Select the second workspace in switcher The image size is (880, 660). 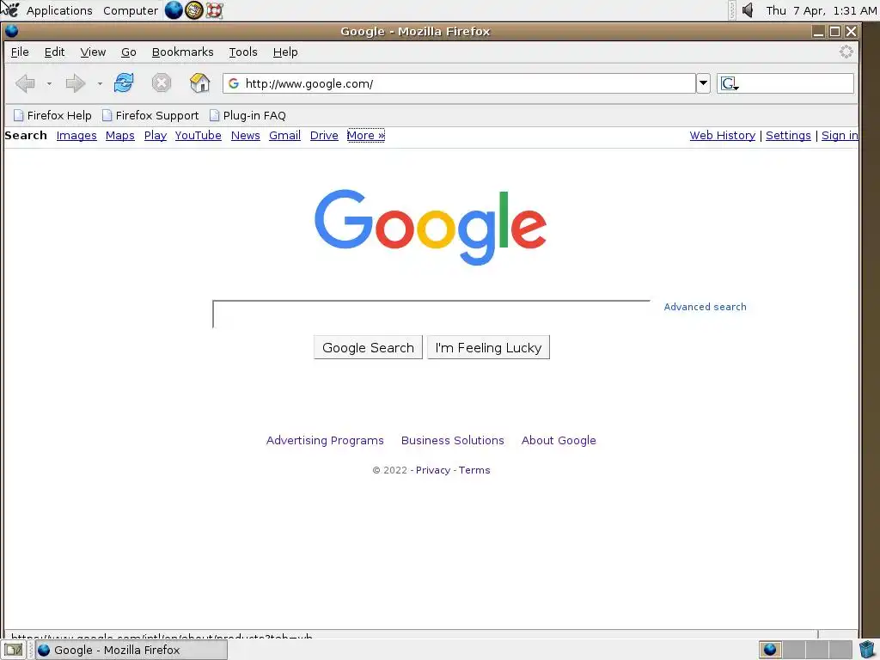point(794,650)
